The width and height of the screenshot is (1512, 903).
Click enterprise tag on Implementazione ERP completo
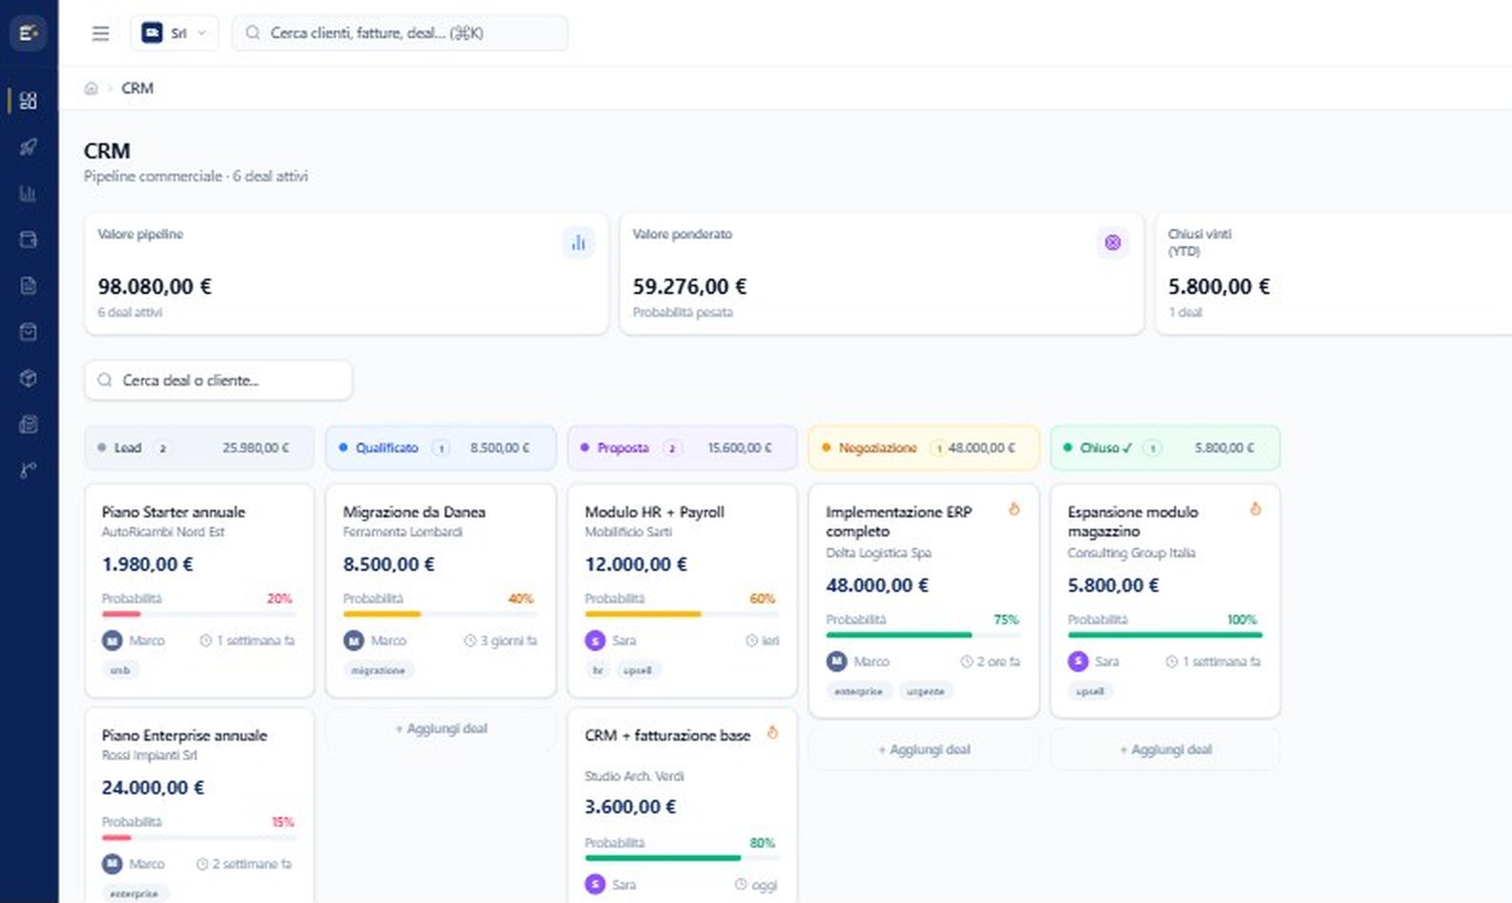pyautogui.click(x=858, y=691)
